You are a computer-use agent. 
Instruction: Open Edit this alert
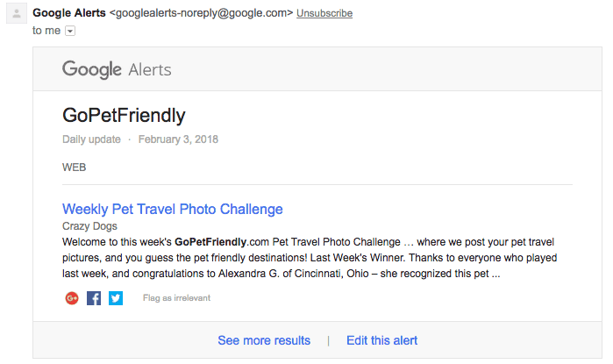[382, 340]
